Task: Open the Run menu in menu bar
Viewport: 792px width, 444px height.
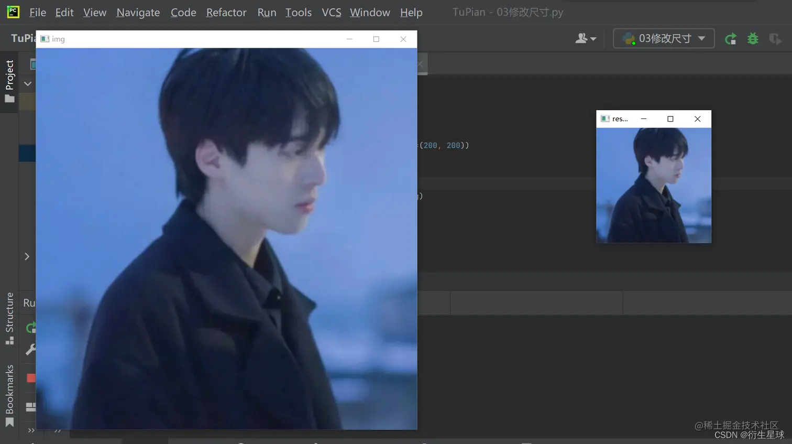Action: (267, 12)
